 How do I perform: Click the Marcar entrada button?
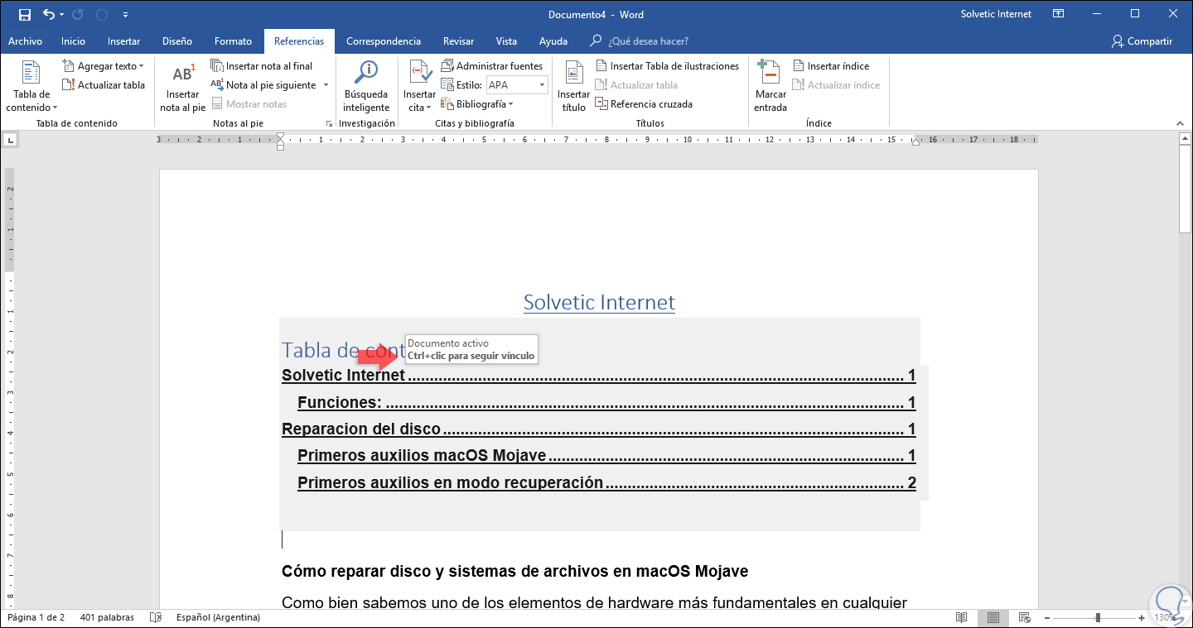pos(770,88)
